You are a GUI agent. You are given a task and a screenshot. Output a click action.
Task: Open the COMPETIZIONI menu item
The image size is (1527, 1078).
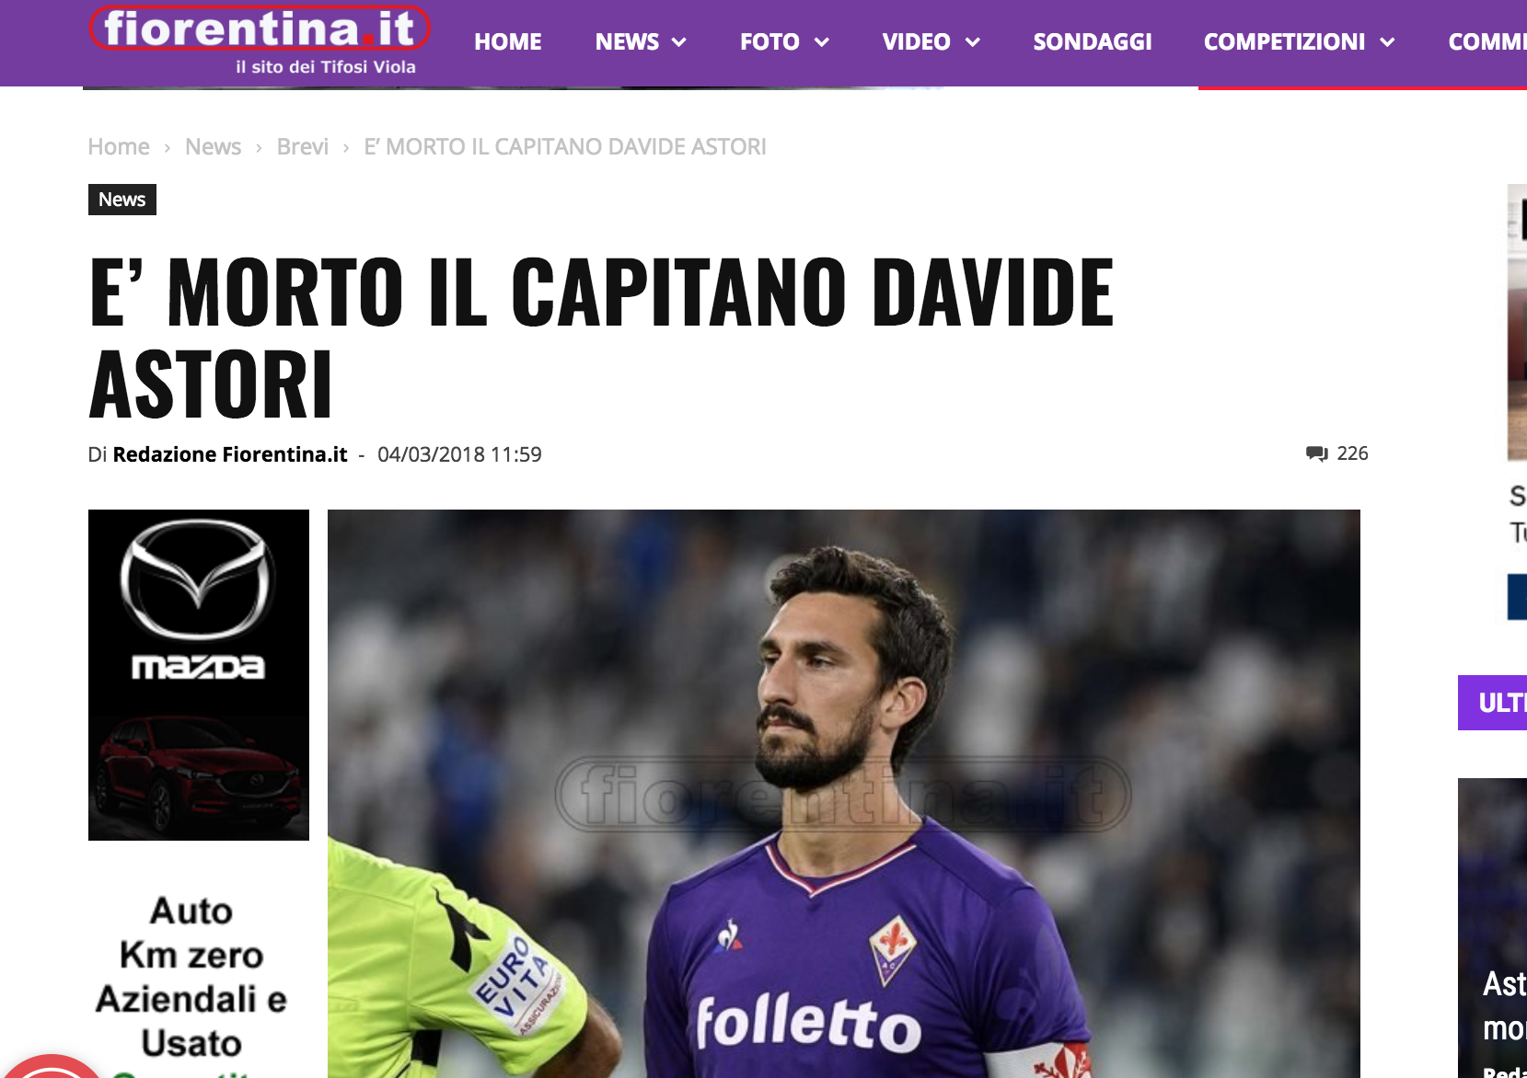1284,42
